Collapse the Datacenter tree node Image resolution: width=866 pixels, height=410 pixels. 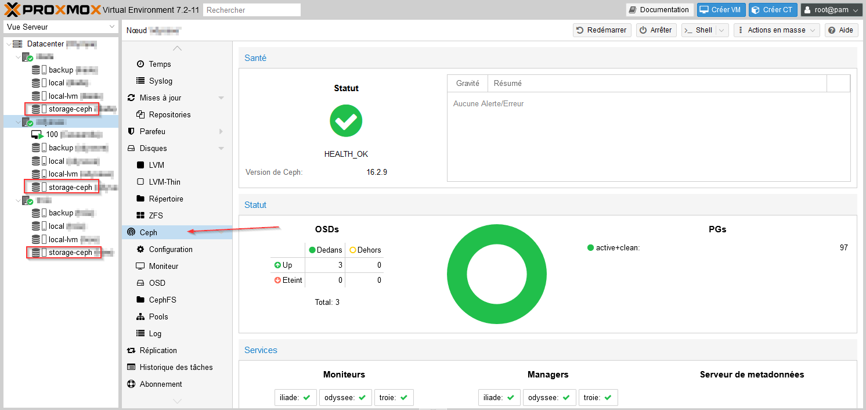8,44
